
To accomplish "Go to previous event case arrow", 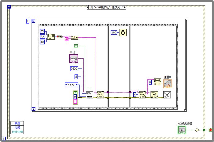I will (88, 7).
